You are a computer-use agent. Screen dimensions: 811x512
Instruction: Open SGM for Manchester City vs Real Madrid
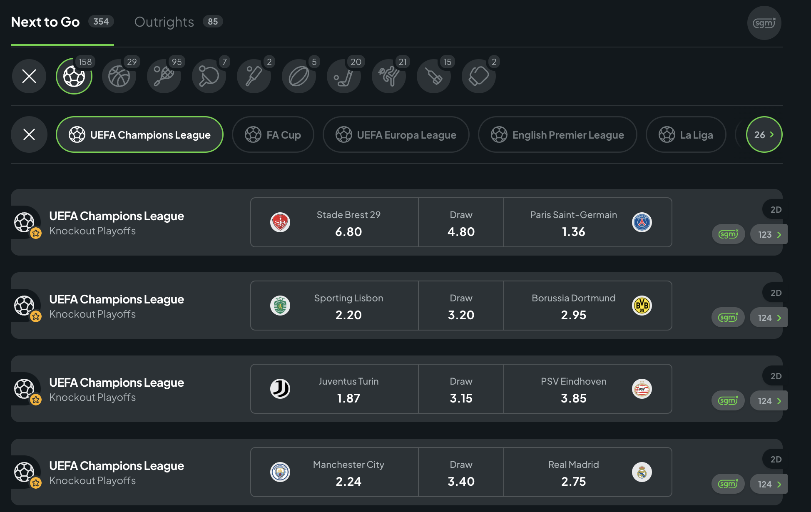(x=728, y=484)
